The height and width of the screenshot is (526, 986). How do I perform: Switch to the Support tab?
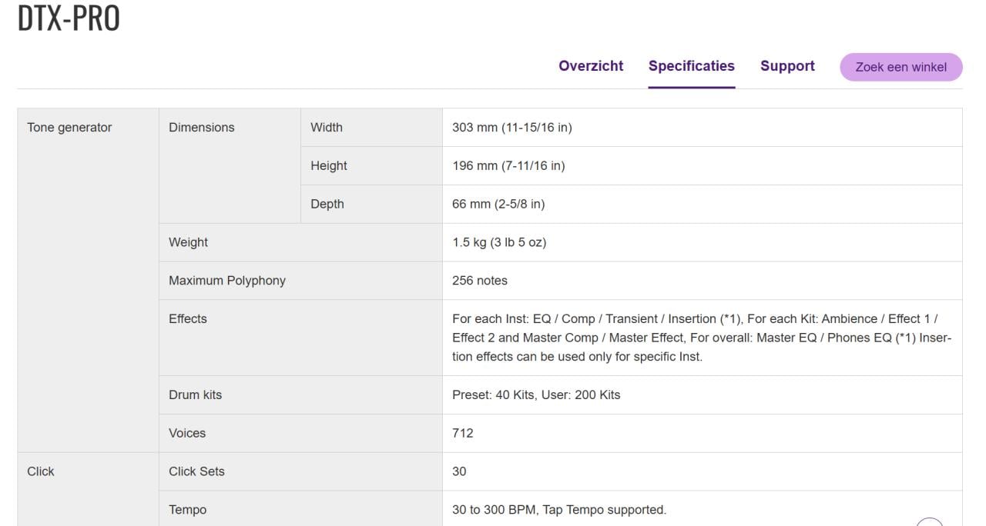(x=787, y=66)
